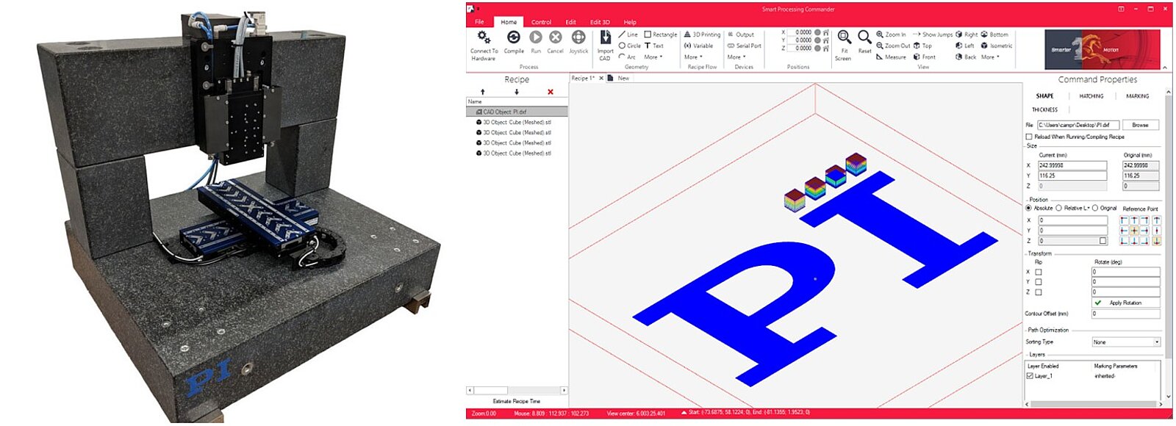Viewport: 1176px width, 426px height.
Task: Select the Text geometry tool
Action: 654,46
